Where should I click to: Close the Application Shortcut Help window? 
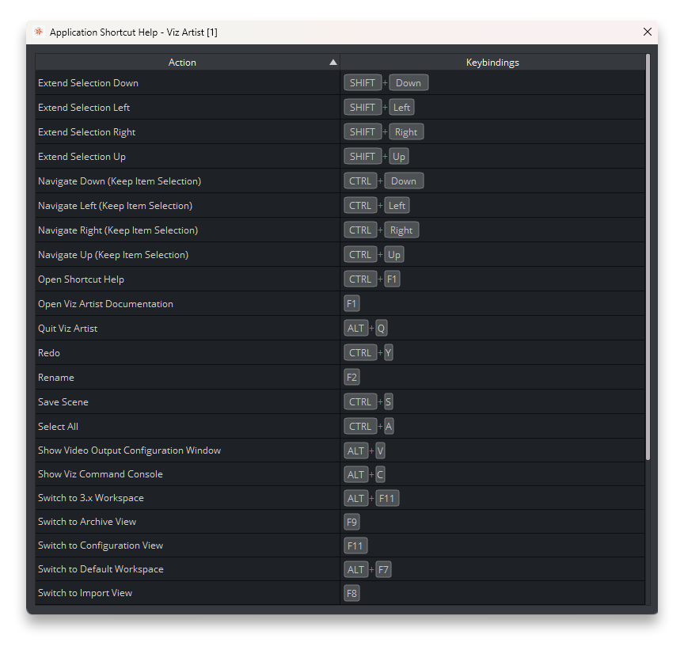647,32
